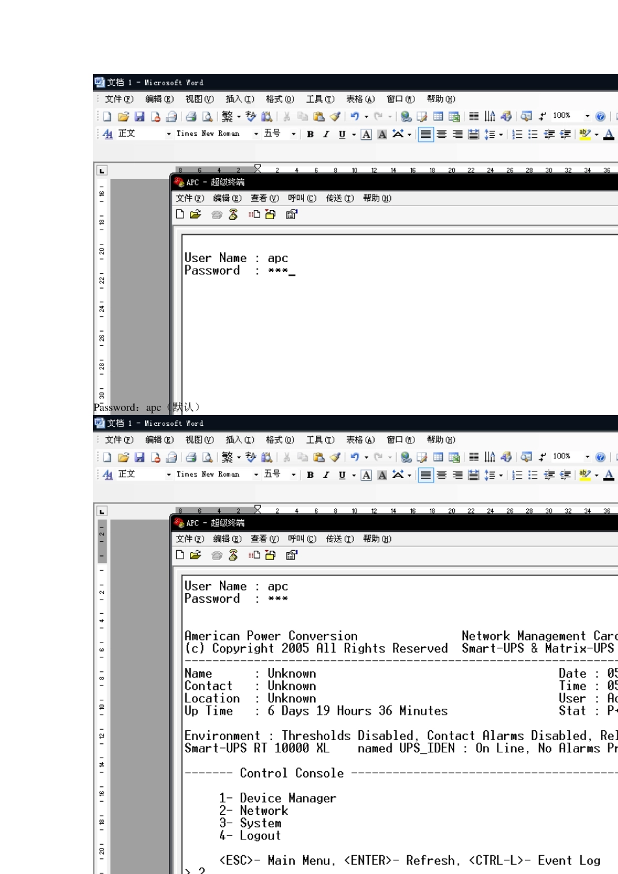Viewport: 618px width, 874px height.
Task: Toggle Underline U in upper Word formatting bar
Action: tap(342, 134)
